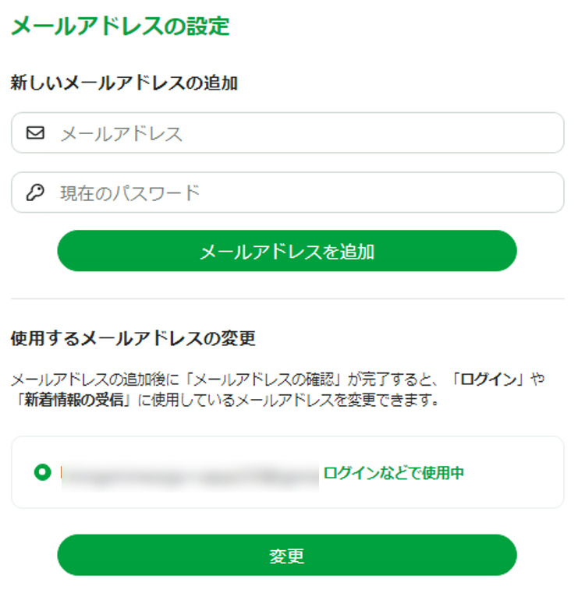This screenshot has height=600, width=578.
Task: Click the が完了すると text in description
Action: tap(395, 380)
